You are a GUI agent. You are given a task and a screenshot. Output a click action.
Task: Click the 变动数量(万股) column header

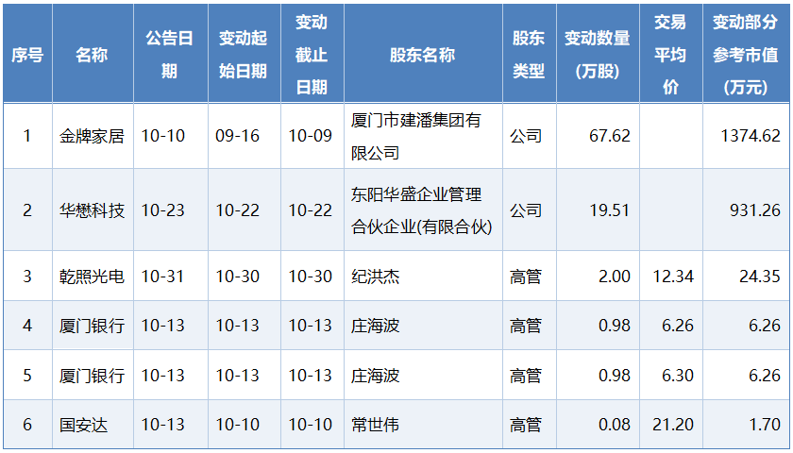(x=598, y=55)
